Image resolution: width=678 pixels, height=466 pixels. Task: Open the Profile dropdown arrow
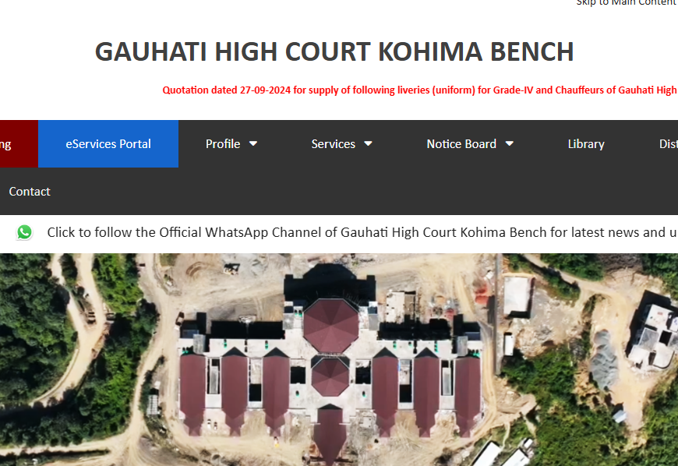(253, 143)
